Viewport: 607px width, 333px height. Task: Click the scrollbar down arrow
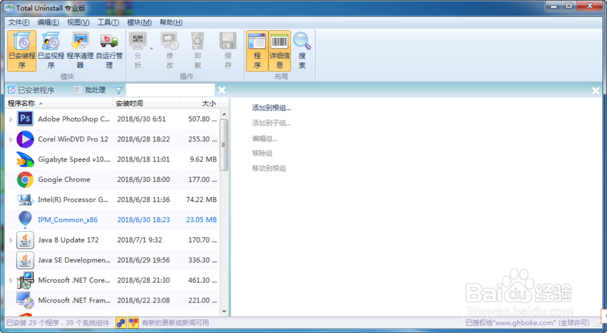(x=224, y=311)
